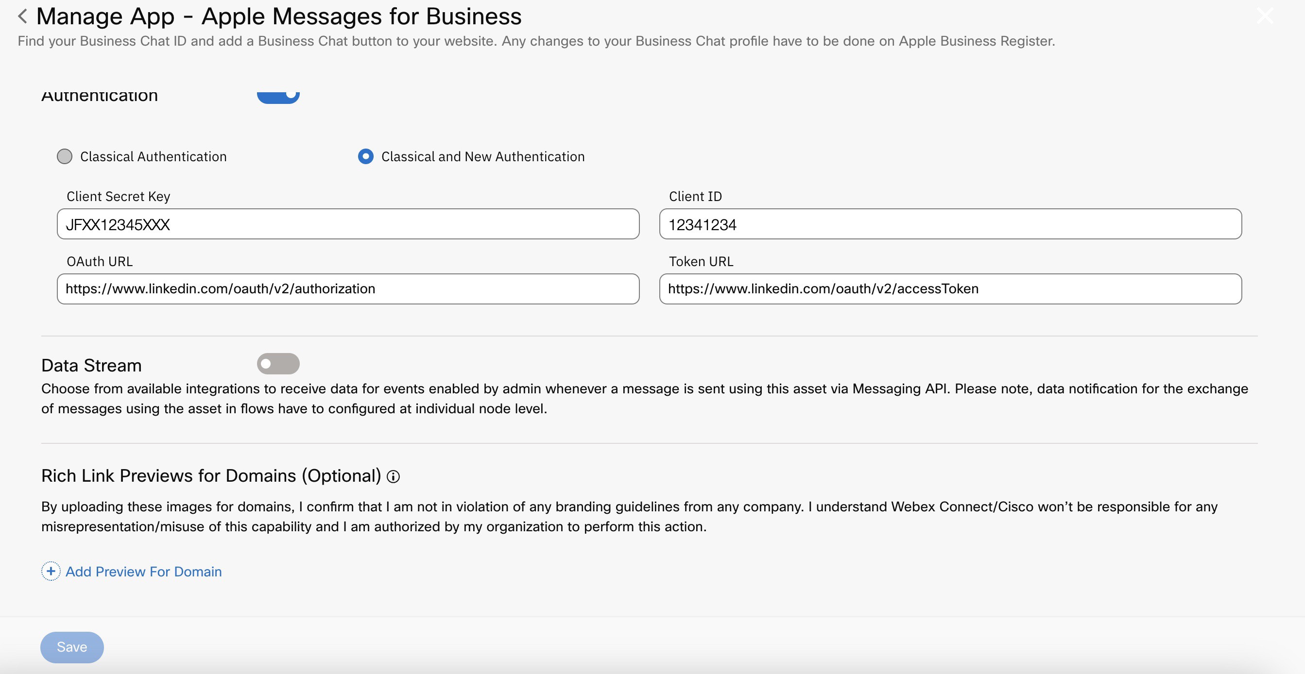
Task: Enable the Data Stream toggle
Action: (278, 364)
